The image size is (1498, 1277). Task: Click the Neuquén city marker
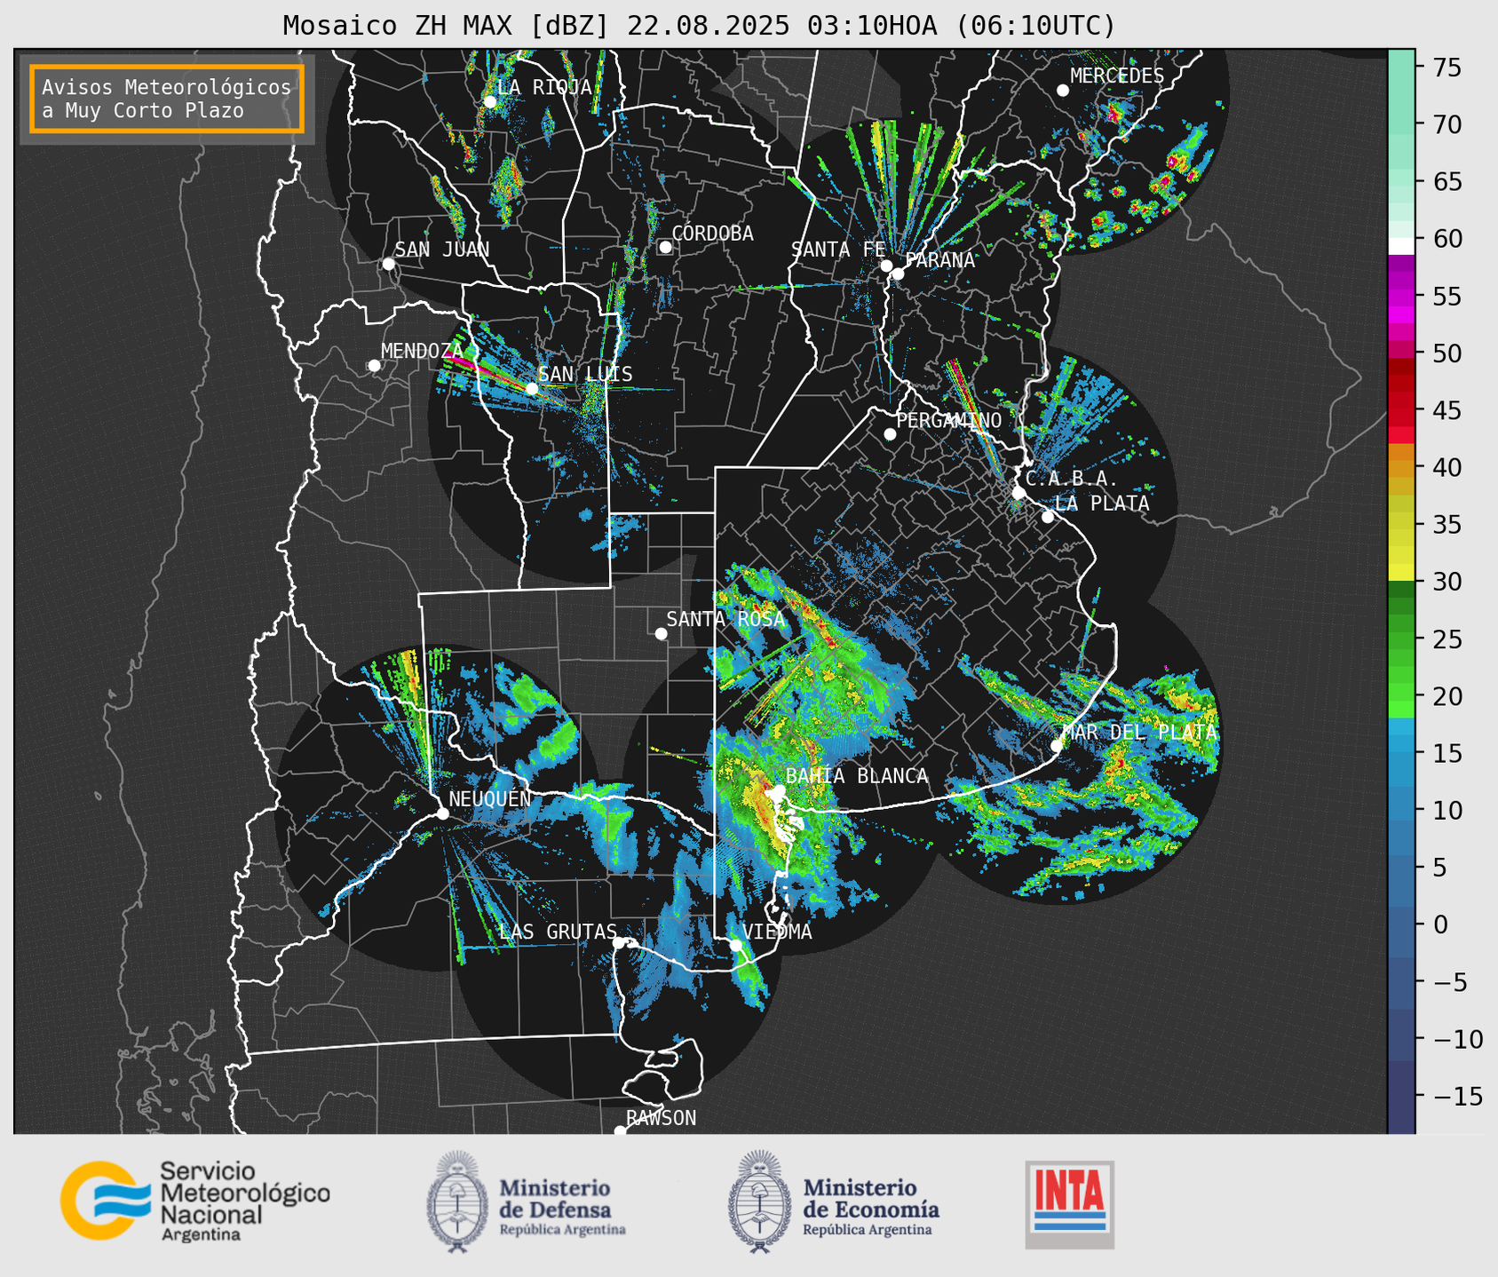(442, 813)
